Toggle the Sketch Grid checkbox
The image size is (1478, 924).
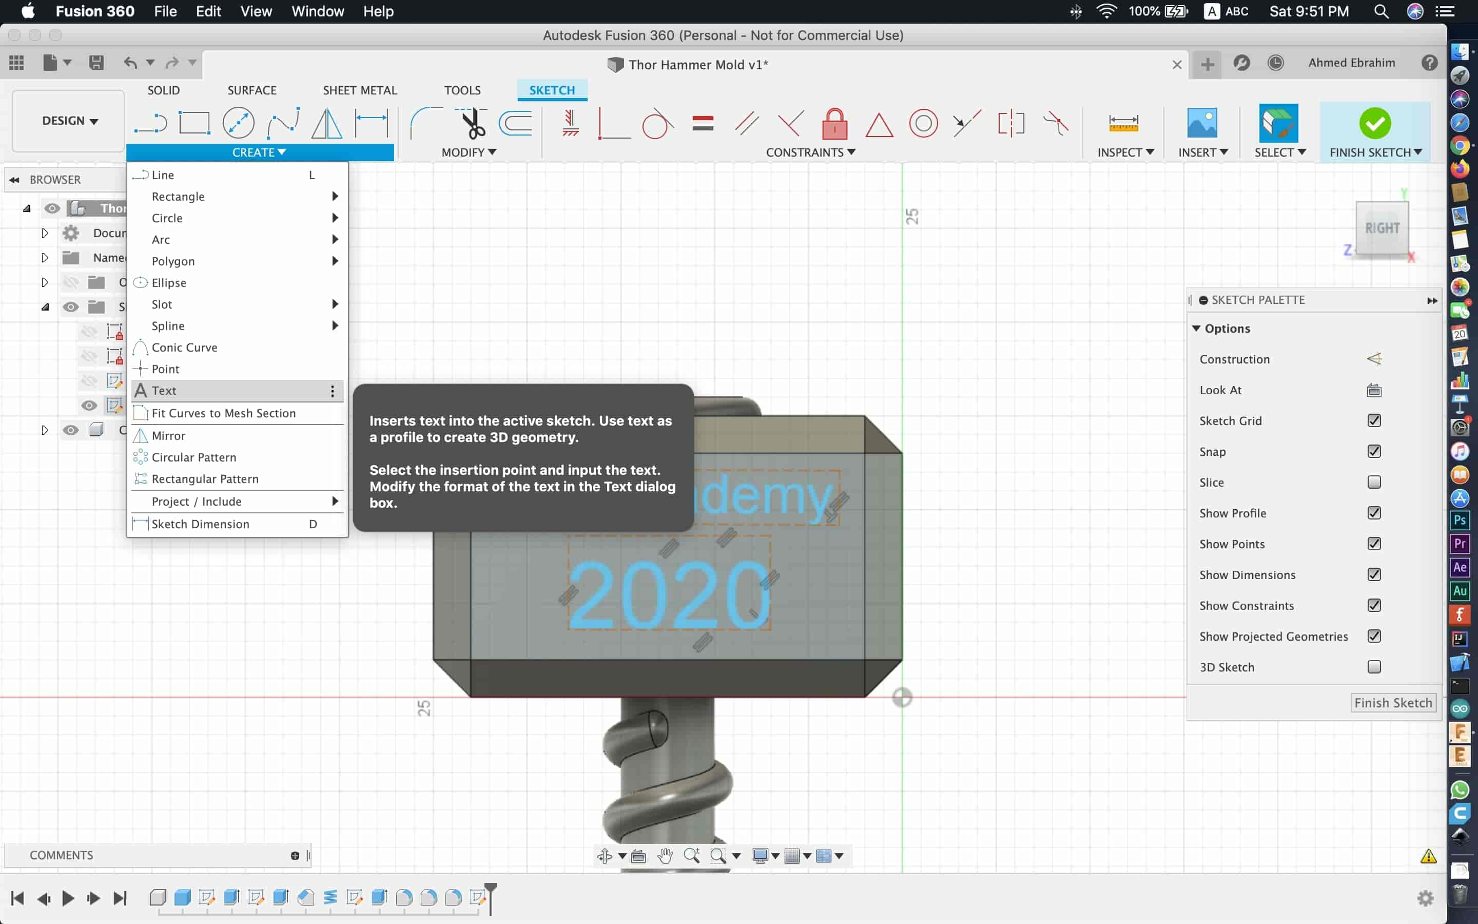point(1373,420)
